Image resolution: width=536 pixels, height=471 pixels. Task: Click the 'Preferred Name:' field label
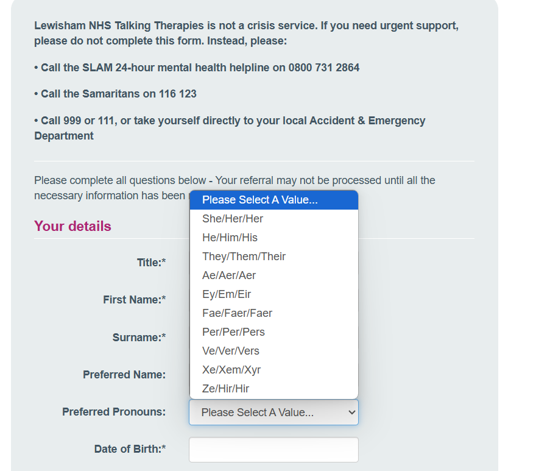click(x=124, y=375)
